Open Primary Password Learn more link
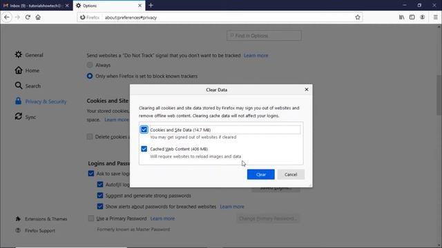442x248 pixels. point(162,218)
